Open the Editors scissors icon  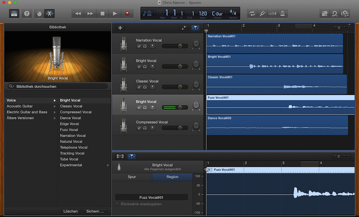(50, 14)
